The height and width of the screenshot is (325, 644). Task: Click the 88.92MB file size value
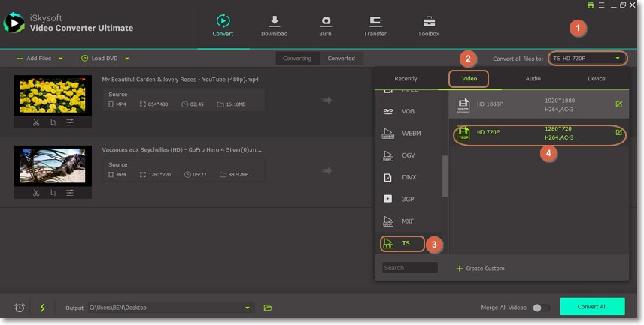click(238, 175)
